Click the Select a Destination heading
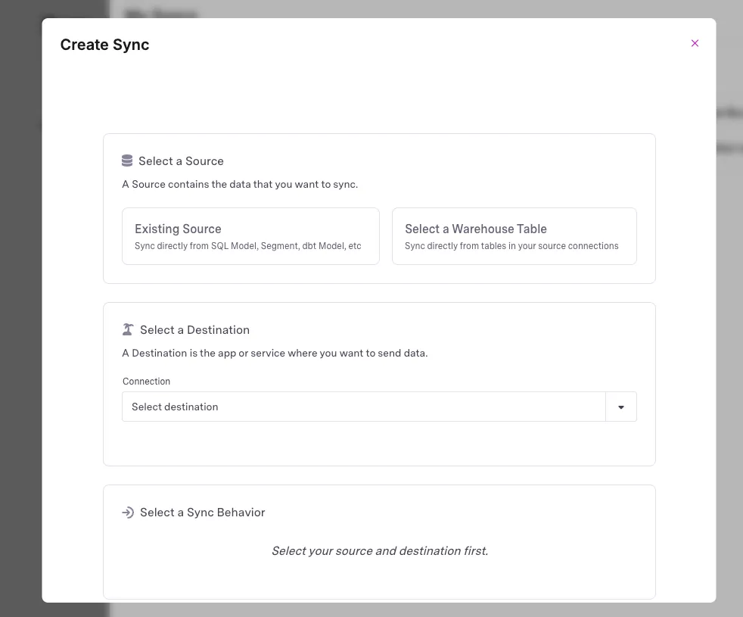 click(x=194, y=330)
